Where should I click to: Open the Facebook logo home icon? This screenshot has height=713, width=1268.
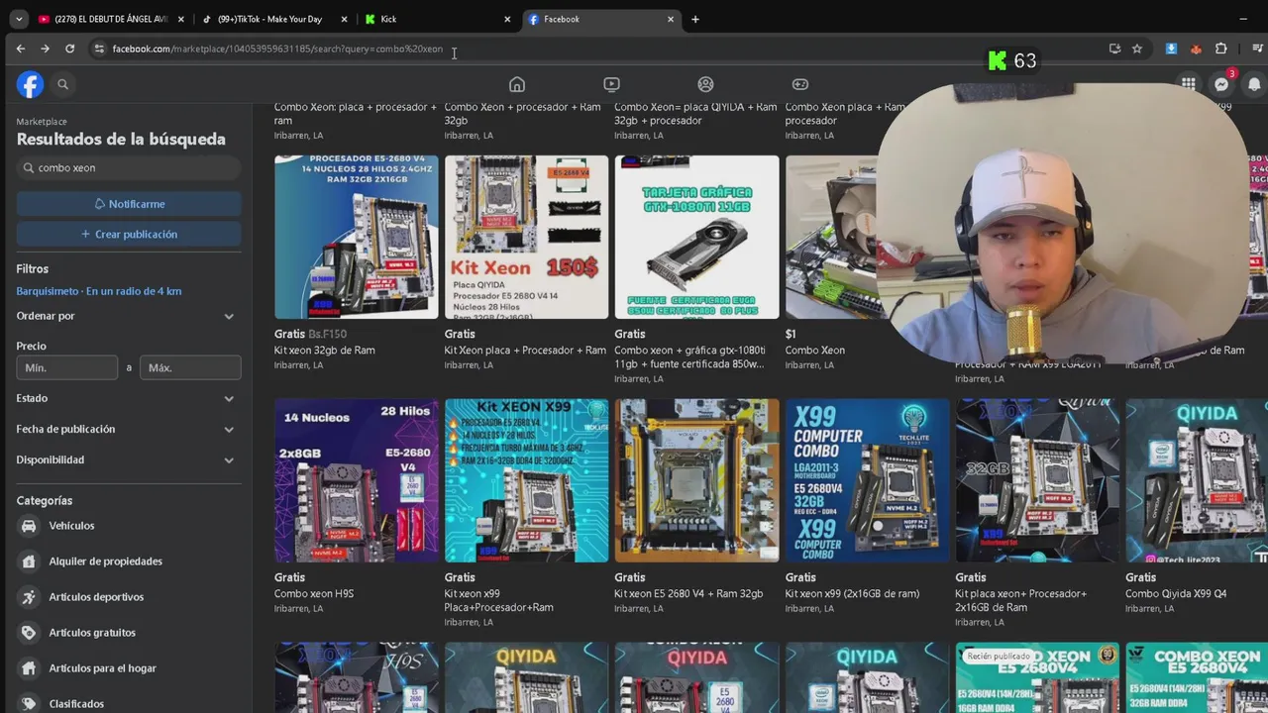30,84
